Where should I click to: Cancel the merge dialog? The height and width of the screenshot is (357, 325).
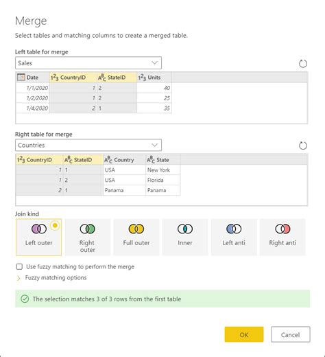coord(290,334)
